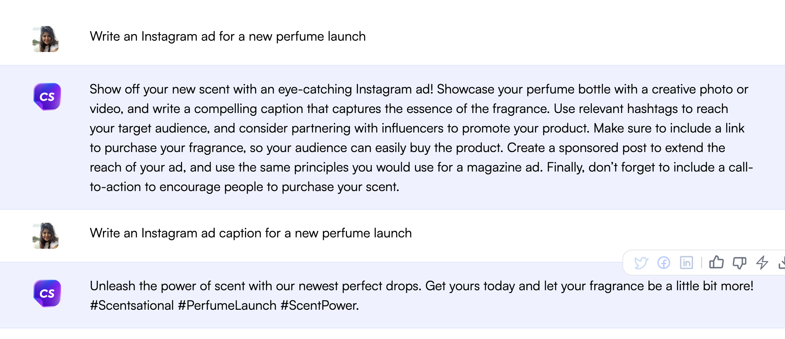This screenshot has width=785, height=339.
Task: Click the user avatar beside the first prompt
Action: pos(46,39)
